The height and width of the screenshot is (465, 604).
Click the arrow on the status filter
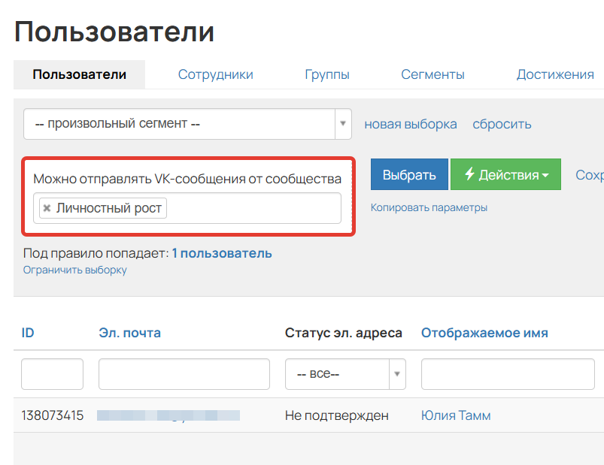397,374
